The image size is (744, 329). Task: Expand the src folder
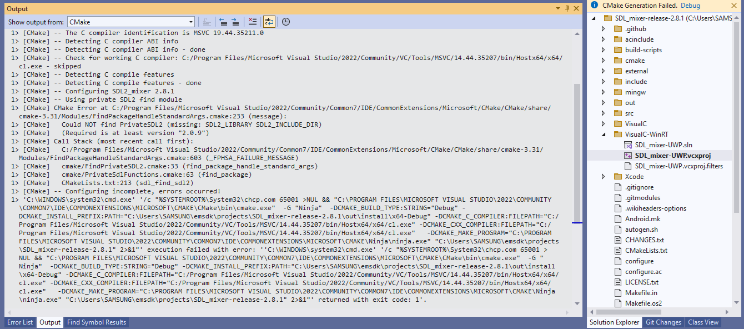[604, 113]
